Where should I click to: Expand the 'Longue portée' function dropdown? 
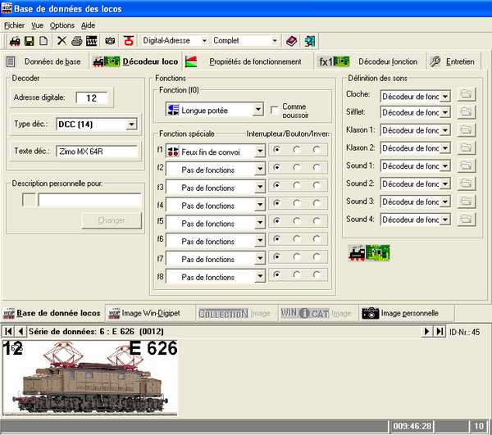point(258,110)
